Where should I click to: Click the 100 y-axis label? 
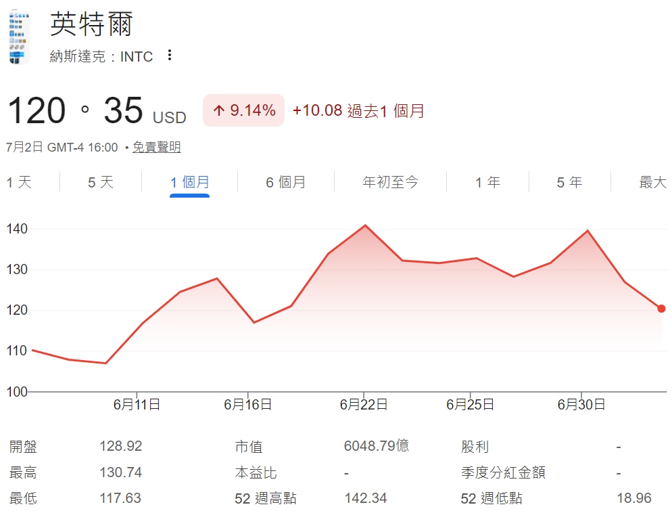pos(17,392)
